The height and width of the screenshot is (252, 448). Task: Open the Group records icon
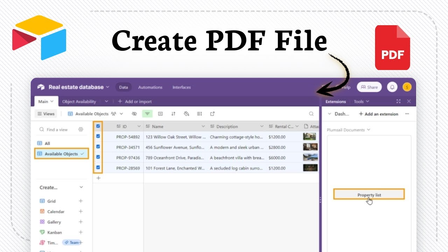160,114
